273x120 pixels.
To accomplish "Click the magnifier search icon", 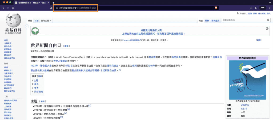I will pyautogui.click(x=268, y=20).
